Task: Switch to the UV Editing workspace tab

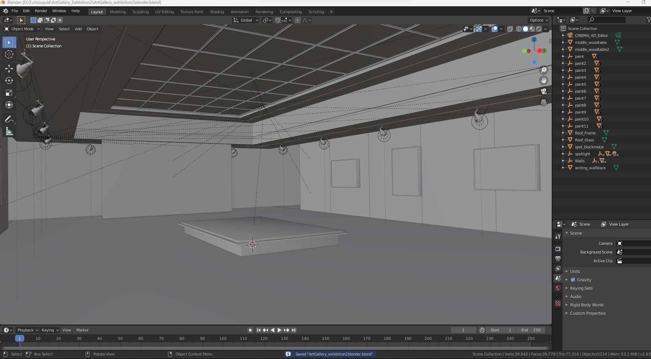Action: (164, 12)
